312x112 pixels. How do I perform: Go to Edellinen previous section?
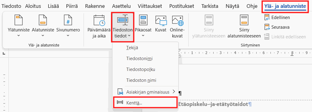tap(277, 18)
